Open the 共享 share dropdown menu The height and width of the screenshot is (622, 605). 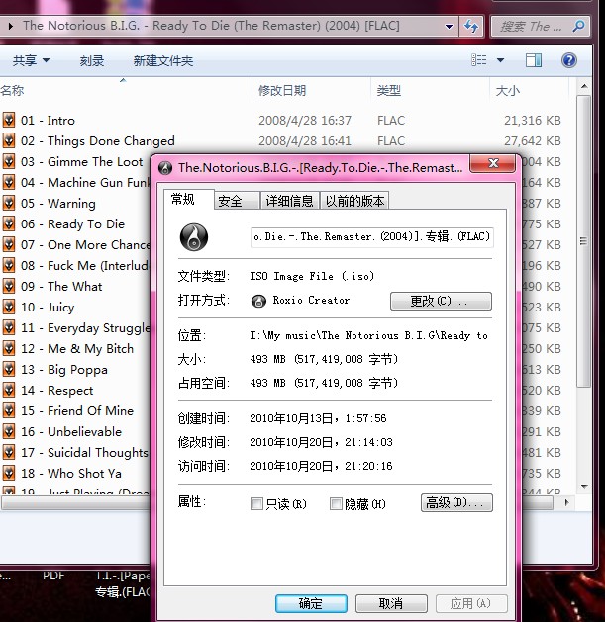click(31, 60)
